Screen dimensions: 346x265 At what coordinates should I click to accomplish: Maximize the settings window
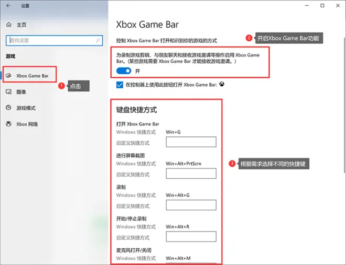(322, 6)
